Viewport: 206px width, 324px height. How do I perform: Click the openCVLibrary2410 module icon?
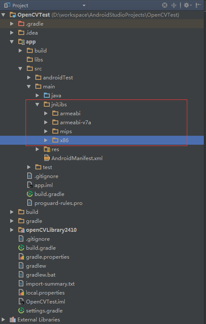point(21,230)
